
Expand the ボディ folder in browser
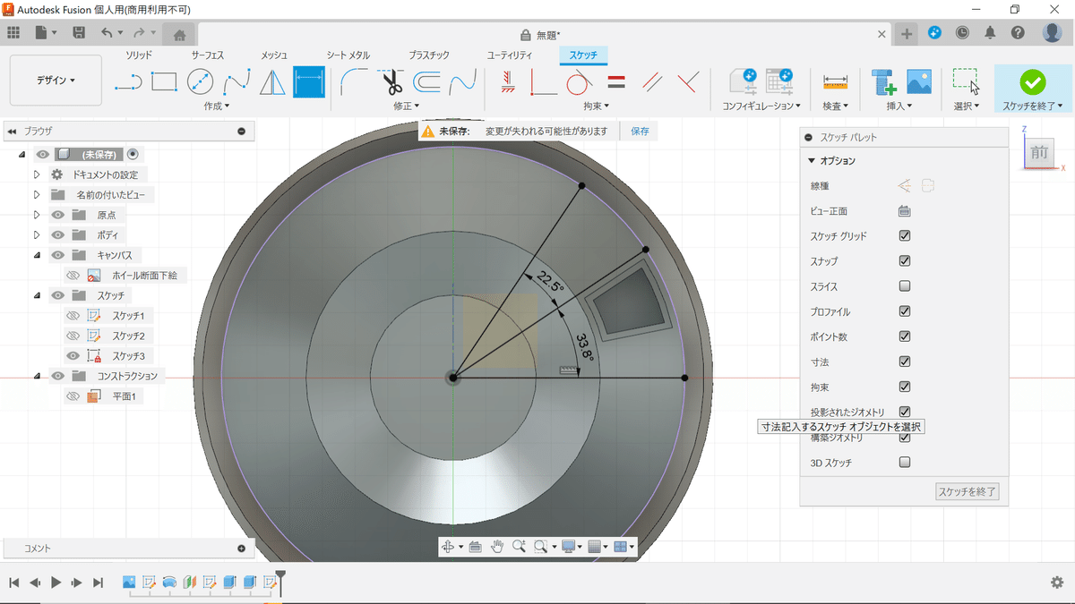tap(37, 235)
